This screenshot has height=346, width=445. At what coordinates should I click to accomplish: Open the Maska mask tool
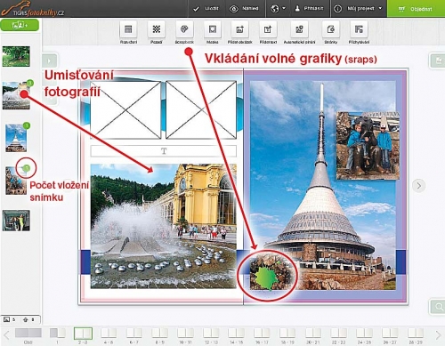pyautogui.click(x=213, y=29)
